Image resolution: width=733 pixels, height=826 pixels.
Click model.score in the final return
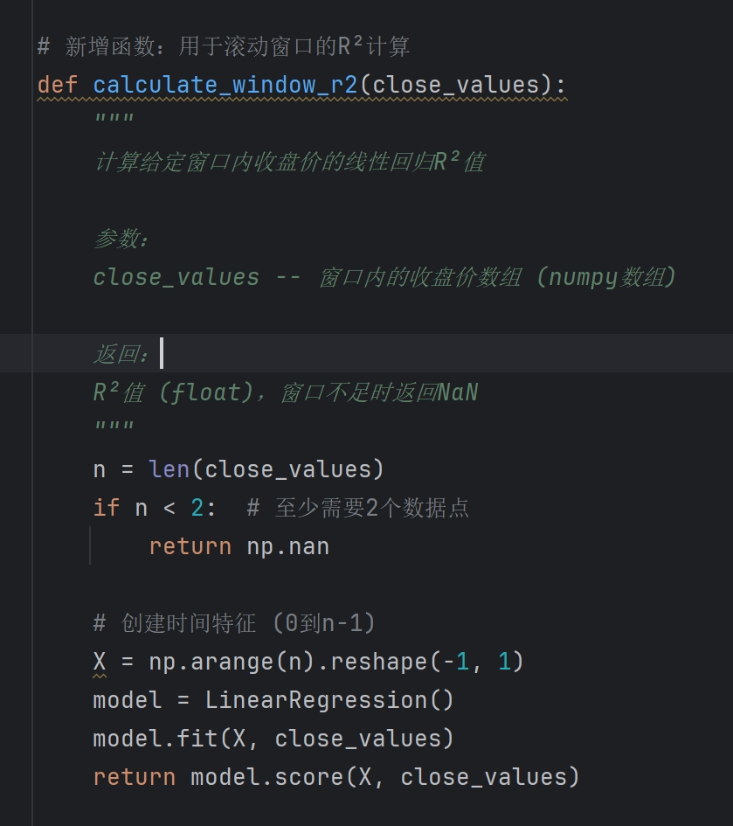(266, 777)
